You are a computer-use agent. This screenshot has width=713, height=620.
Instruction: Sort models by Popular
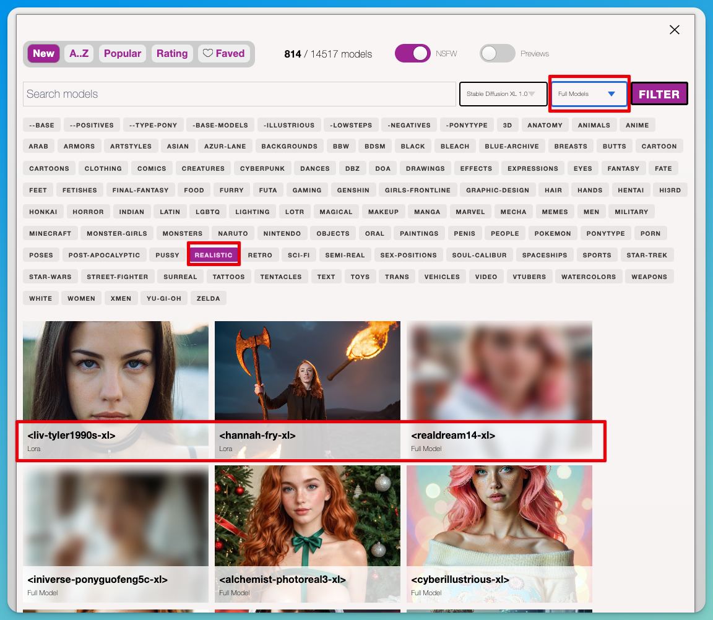[122, 54]
